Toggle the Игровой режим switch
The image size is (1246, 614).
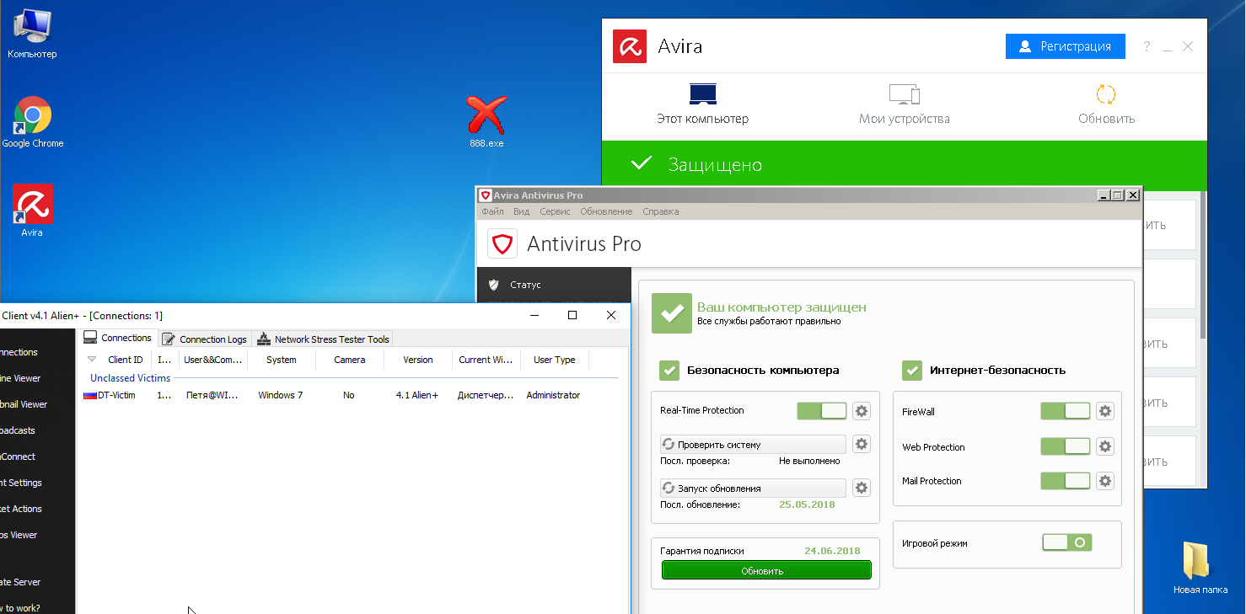[1067, 542]
